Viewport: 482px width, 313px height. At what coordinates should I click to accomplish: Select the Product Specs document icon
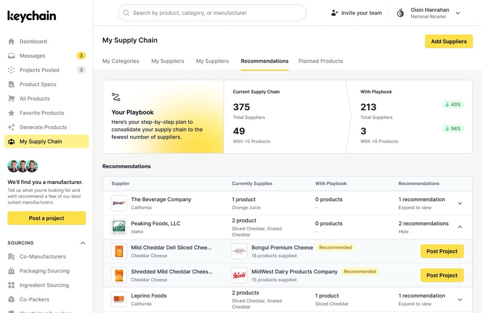12,84
